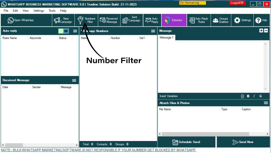This screenshot has width=271, height=153.
Task: Open the Tools menu
Action: pyautogui.click(x=52, y=11)
